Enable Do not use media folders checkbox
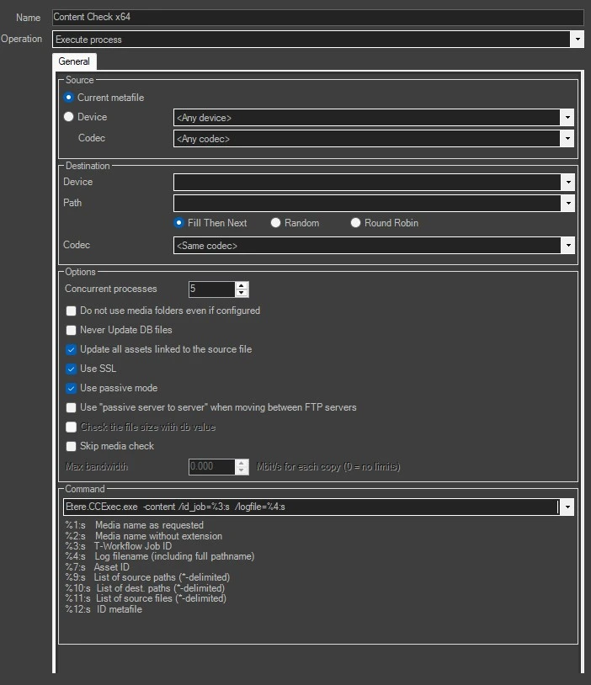 coord(72,311)
